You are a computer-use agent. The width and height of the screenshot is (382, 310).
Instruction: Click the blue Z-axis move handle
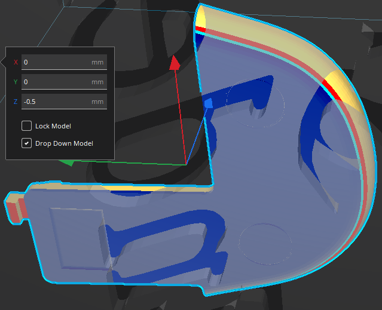[209, 103]
